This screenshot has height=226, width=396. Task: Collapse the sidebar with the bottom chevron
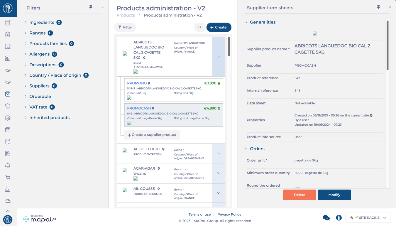(x=8, y=211)
